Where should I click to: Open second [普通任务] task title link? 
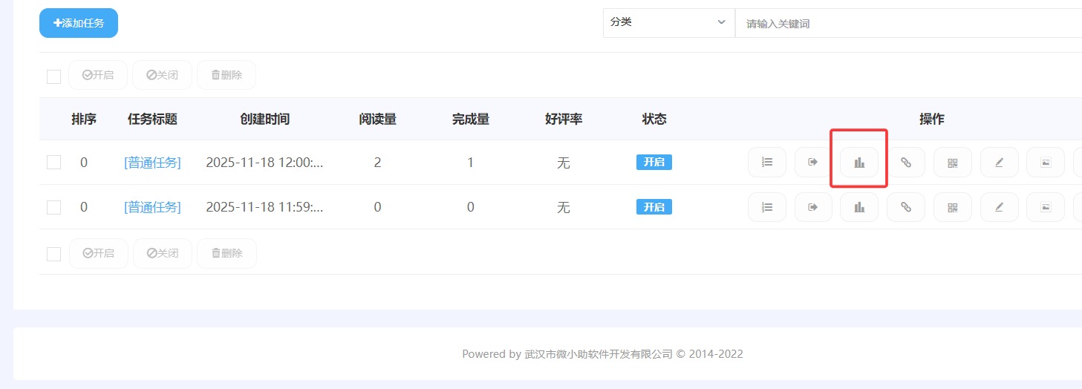click(x=152, y=207)
